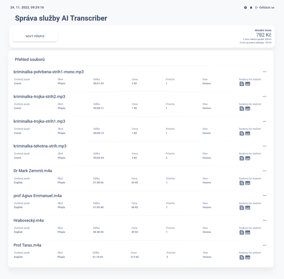The image size is (284, 279).
Task: Expand options menu for Dr Mark Zemmit.m4a
Action: [x=264, y=171]
